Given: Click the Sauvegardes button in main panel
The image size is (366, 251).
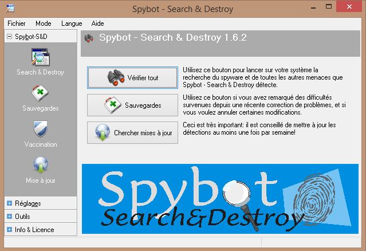Looking at the screenshot, I should coord(132,105).
